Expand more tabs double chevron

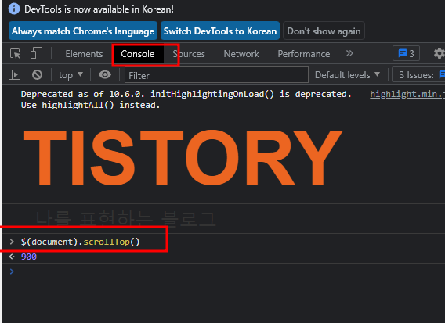tap(349, 53)
